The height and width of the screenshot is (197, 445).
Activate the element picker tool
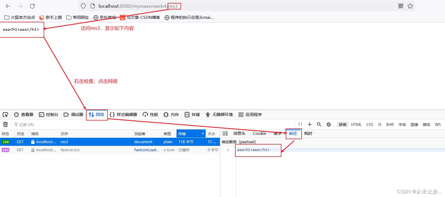[x=5, y=115]
